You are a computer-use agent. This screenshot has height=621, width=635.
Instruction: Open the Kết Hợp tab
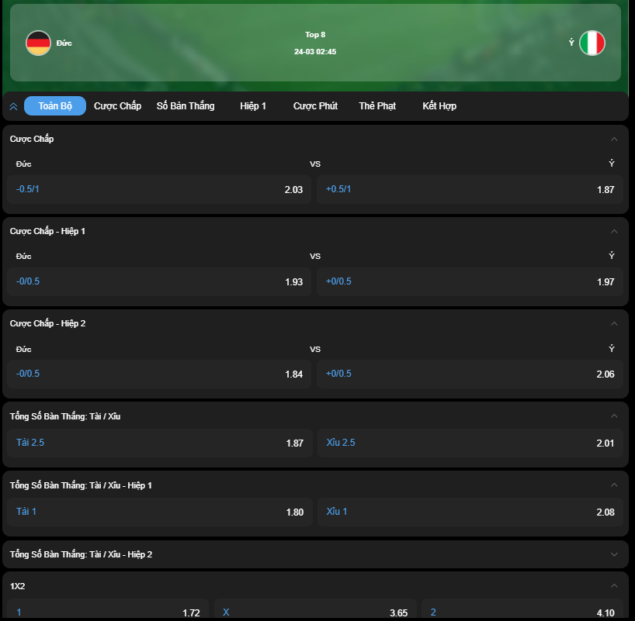[x=439, y=106]
